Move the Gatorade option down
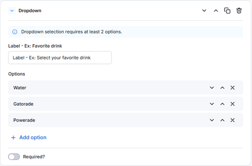Screen dimensions: 252x166 coord(212,104)
